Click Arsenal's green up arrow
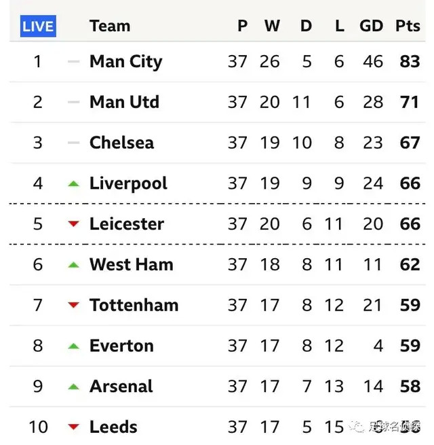434x445 pixels. tap(74, 387)
